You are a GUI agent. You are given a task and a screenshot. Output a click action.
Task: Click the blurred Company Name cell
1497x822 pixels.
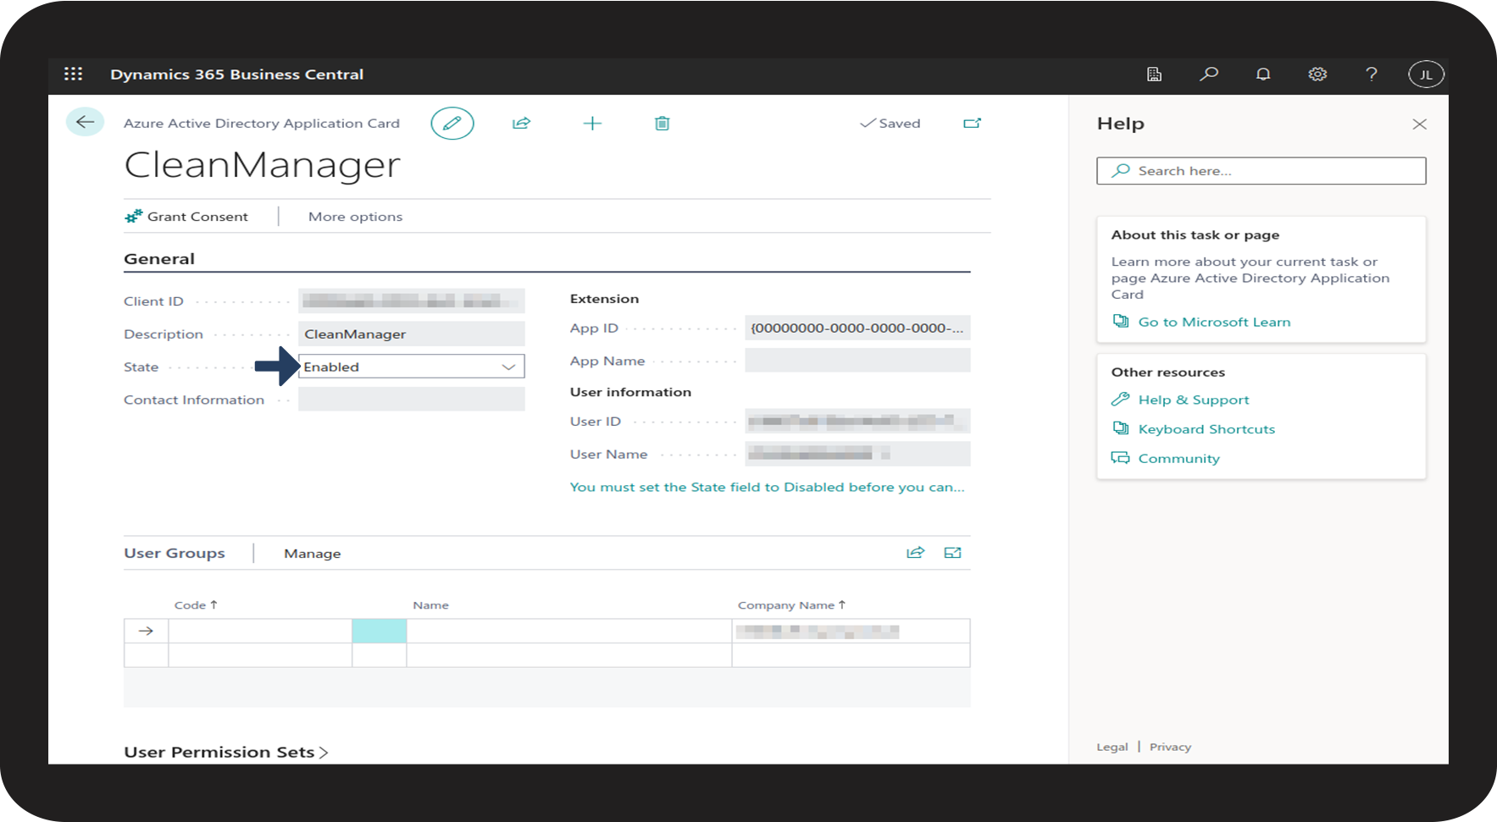(851, 631)
